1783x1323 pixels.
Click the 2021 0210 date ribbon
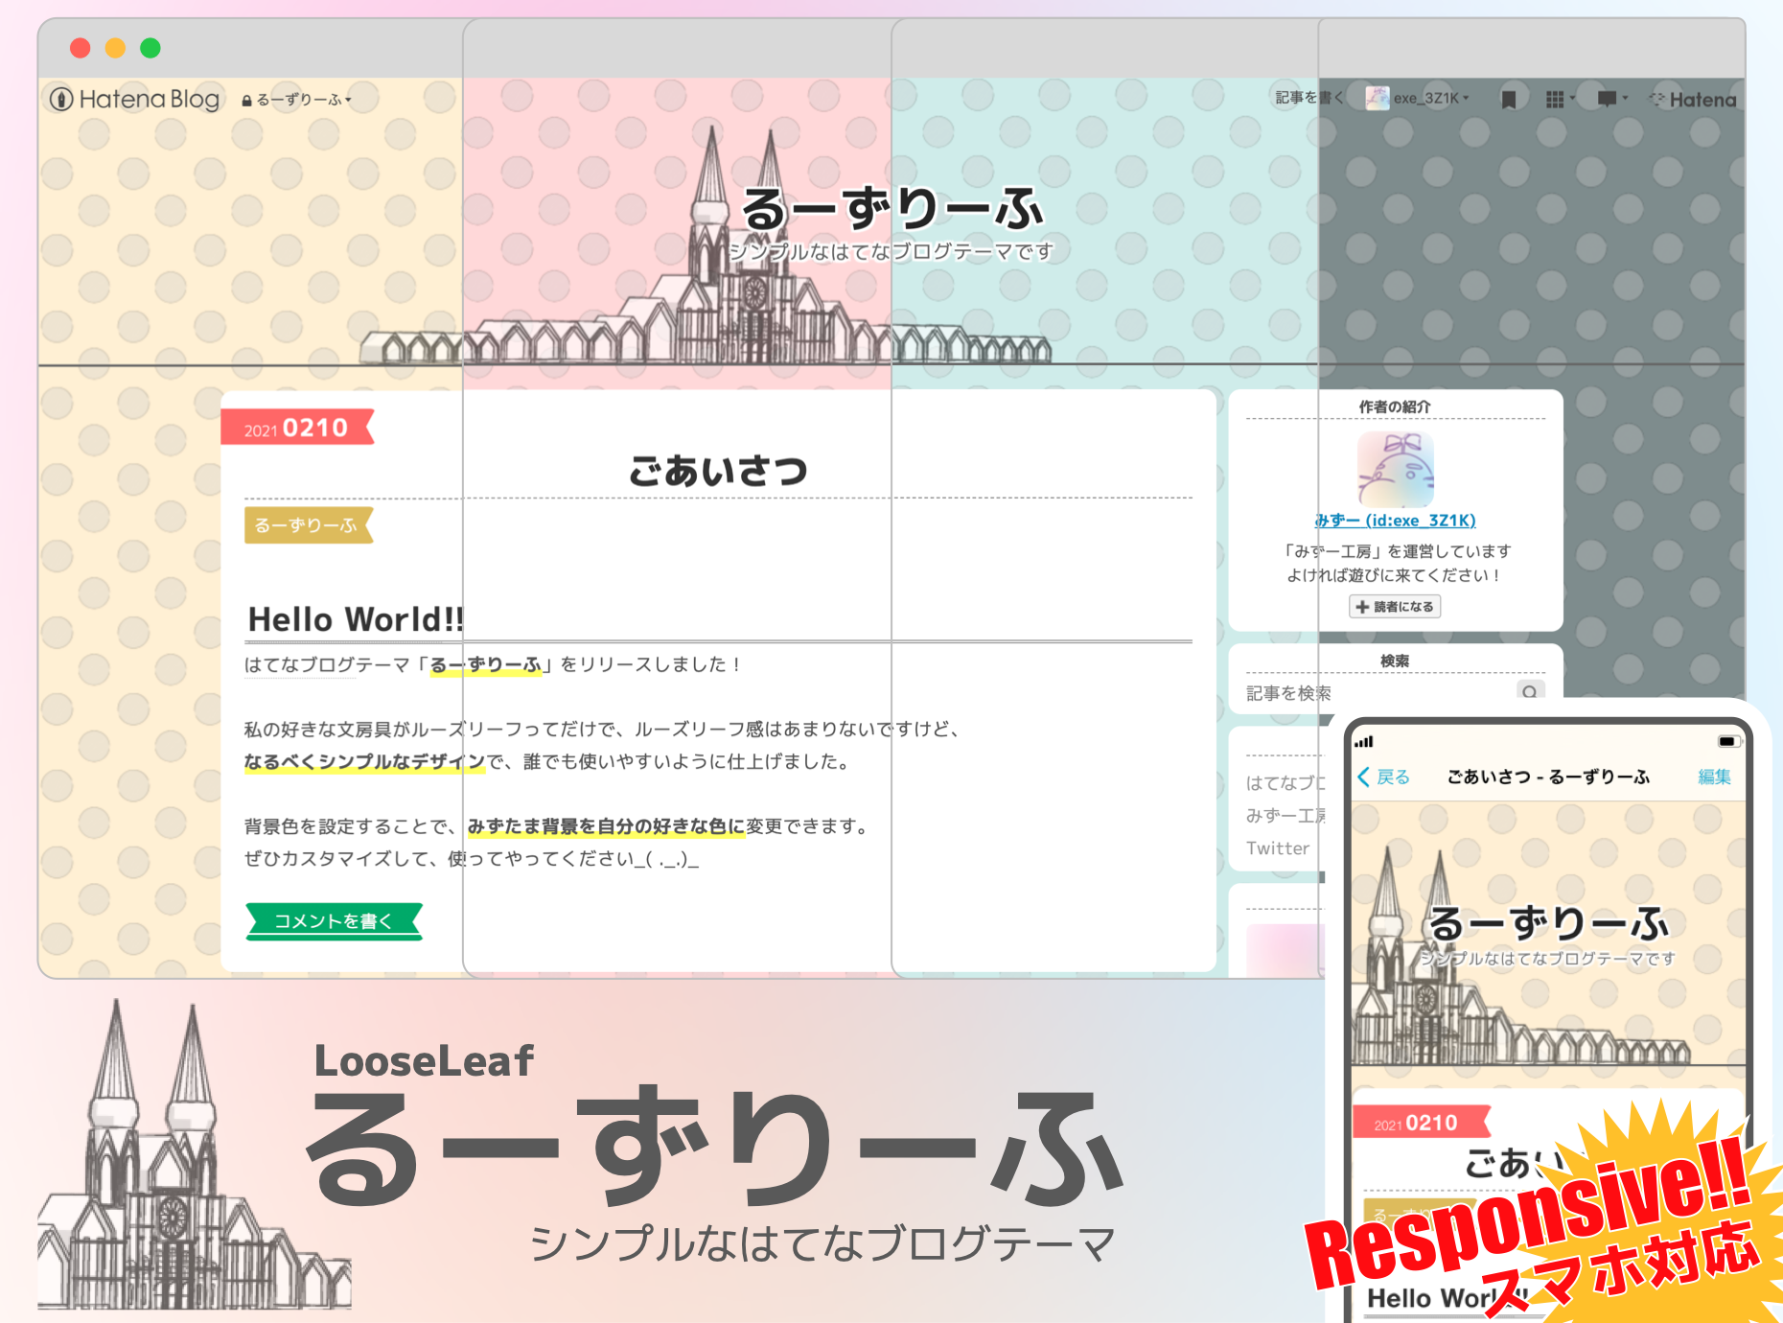(296, 428)
